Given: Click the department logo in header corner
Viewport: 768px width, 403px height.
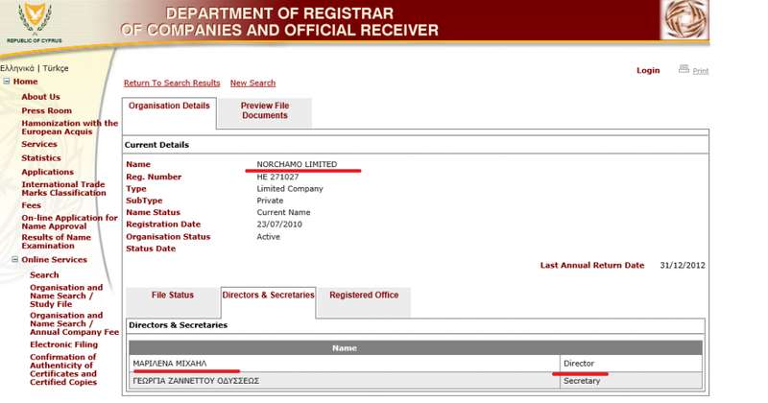Looking at the screenshot, I should click(684, 20).
